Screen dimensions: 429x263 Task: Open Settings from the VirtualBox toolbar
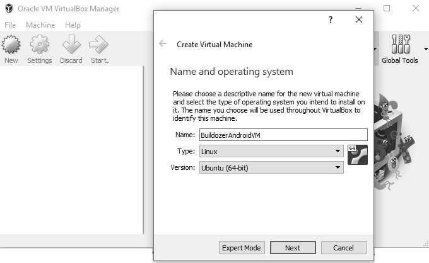40,49
